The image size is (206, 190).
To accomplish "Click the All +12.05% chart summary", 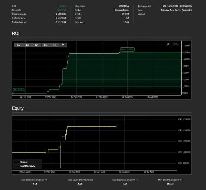I will [172, 44].
